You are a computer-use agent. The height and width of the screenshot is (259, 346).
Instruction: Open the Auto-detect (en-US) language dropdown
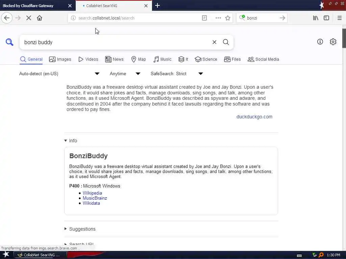point(59,74)
